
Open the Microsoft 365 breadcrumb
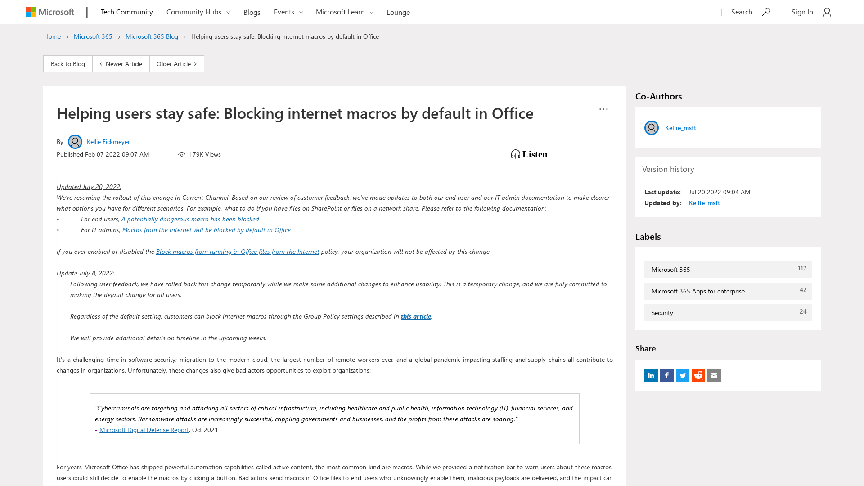[x=93, y=36]
